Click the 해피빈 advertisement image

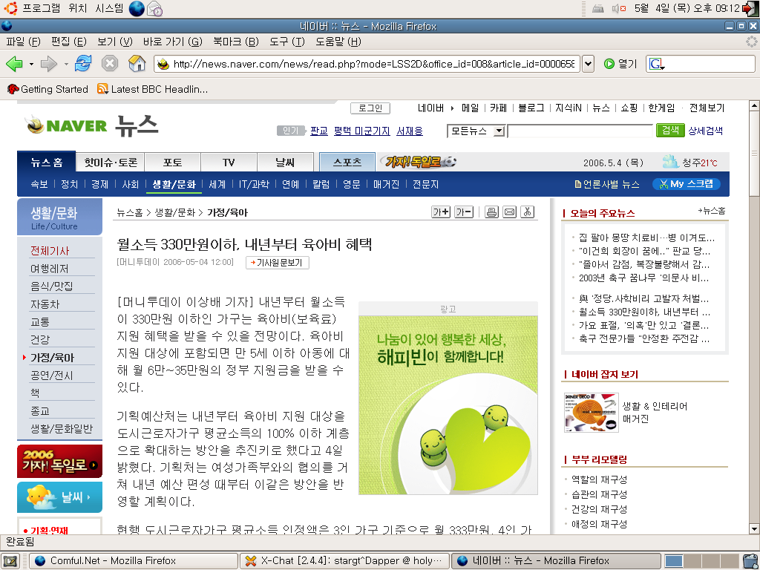pyautogui.click(x=448, y=405)
